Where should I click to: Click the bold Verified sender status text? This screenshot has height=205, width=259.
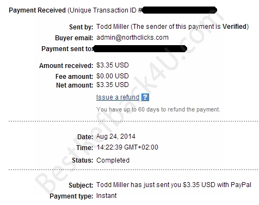[x=235, y=27]
